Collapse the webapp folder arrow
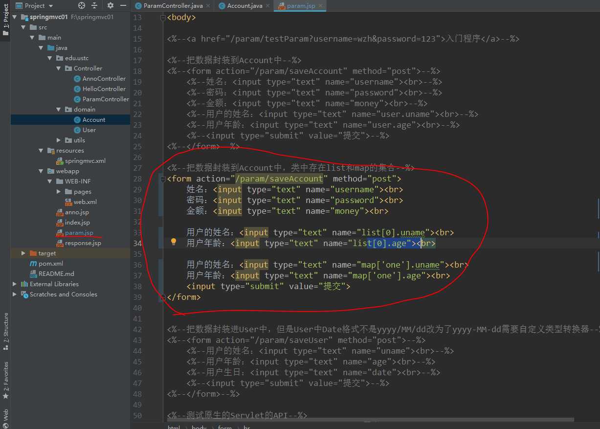Image resolution: width=600 pixels, height=429 pixels. [41, 171]
